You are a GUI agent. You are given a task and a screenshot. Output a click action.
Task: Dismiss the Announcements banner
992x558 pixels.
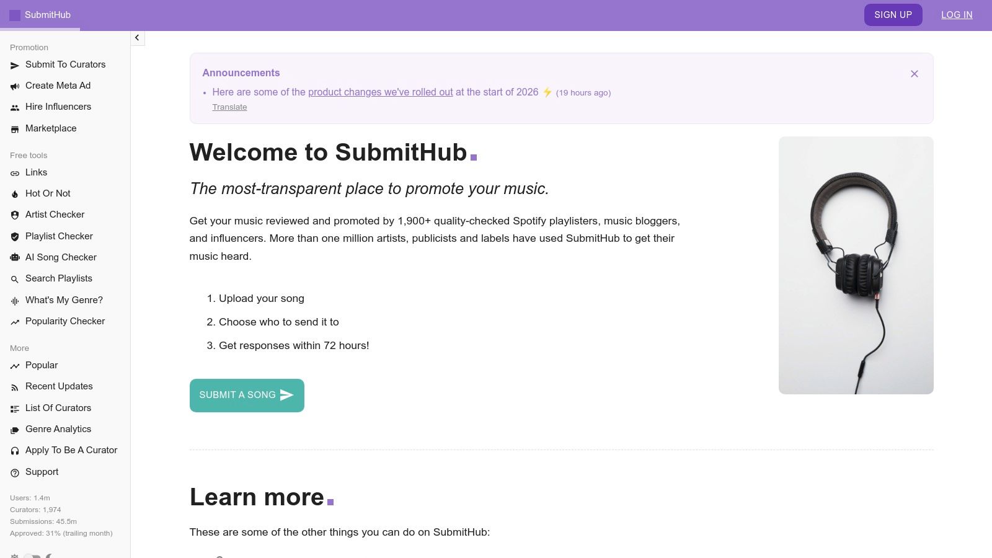tap(914, 74)
